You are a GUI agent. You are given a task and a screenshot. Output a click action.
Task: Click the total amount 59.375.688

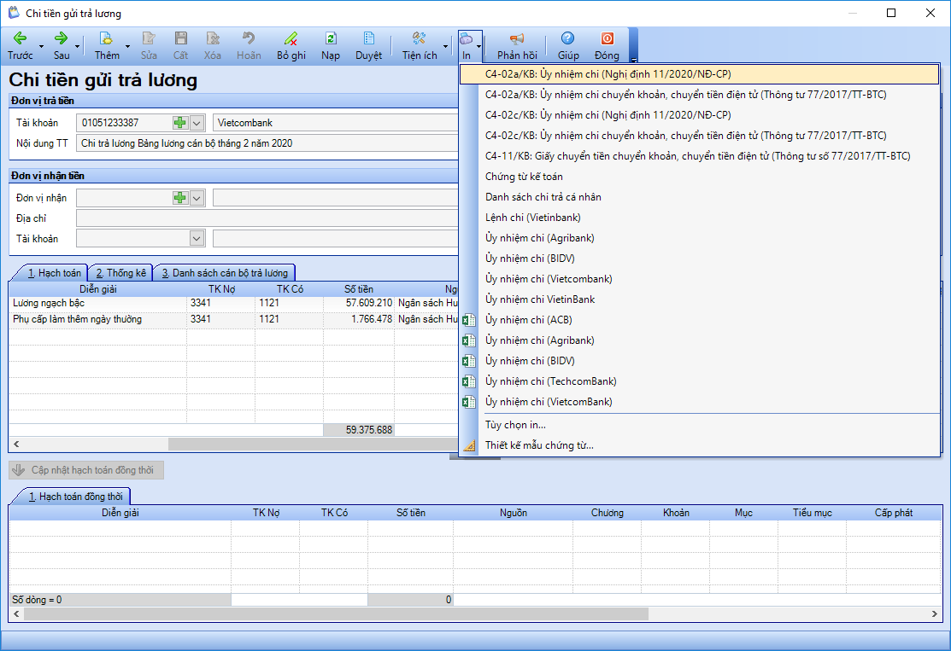359,430
